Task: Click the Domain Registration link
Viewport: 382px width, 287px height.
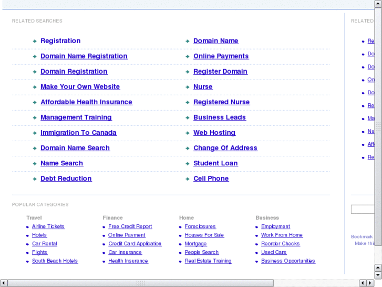Action: point(74,72)
